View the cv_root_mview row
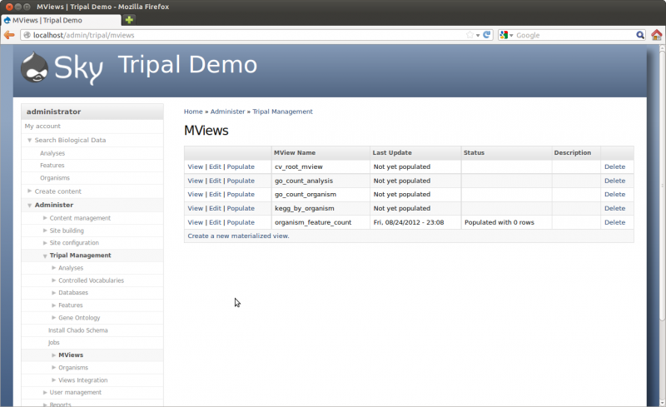666x407 pixels. click(x=196, y=166)
